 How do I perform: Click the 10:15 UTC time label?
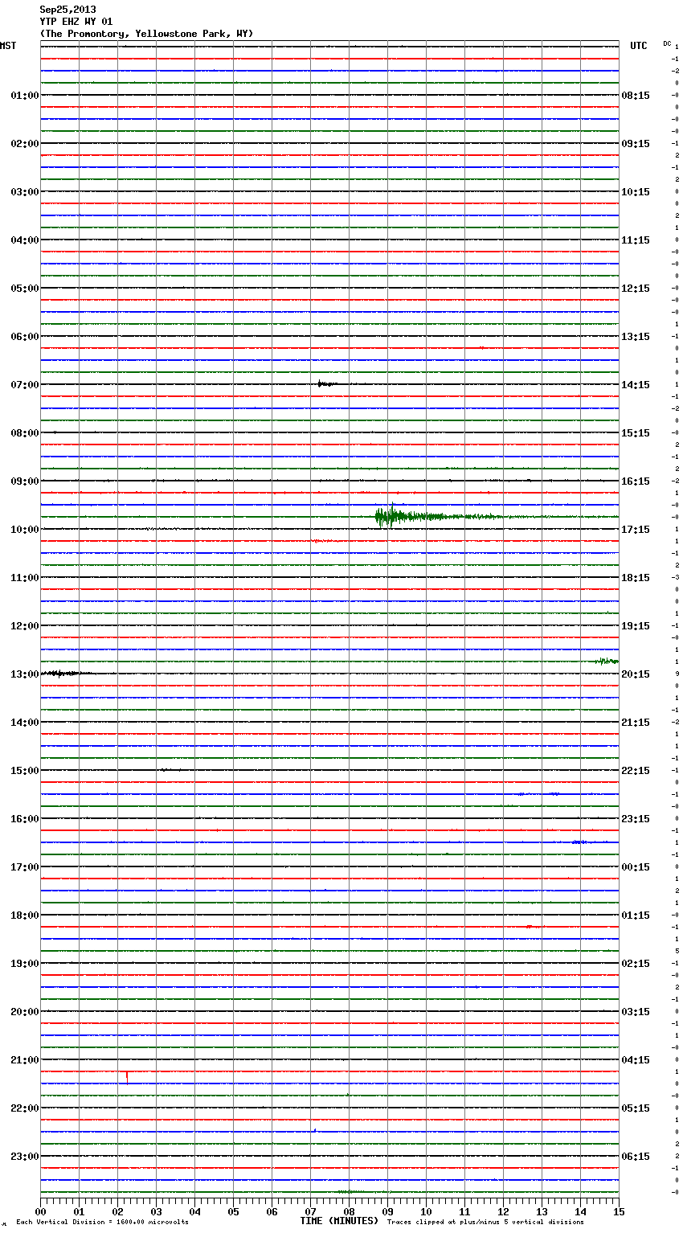coord(636,192)
